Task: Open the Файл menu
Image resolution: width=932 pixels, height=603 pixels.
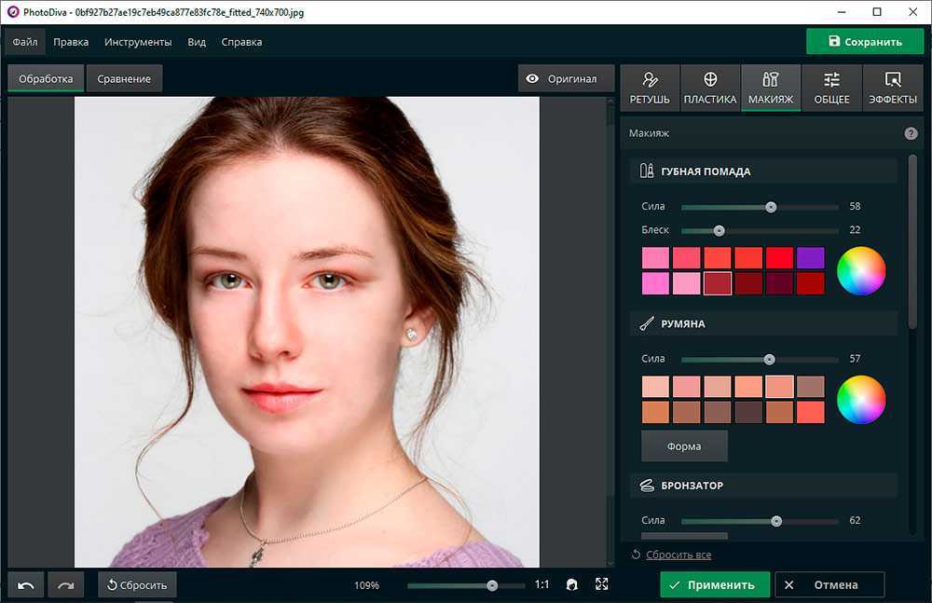Action: click(25, 42)
